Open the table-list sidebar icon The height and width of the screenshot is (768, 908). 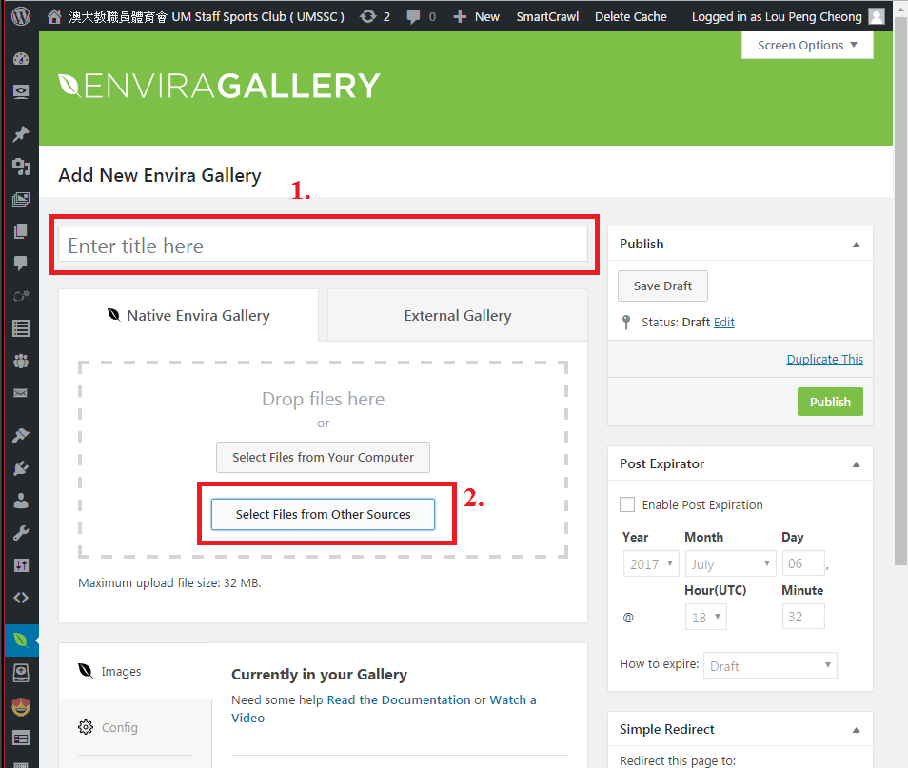(x=21, y=328)
